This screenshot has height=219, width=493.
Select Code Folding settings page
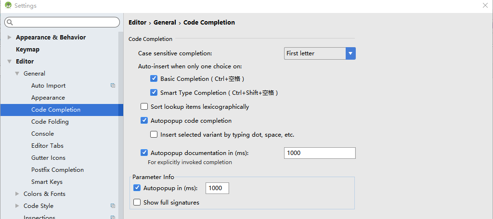[x=50, y=122]
